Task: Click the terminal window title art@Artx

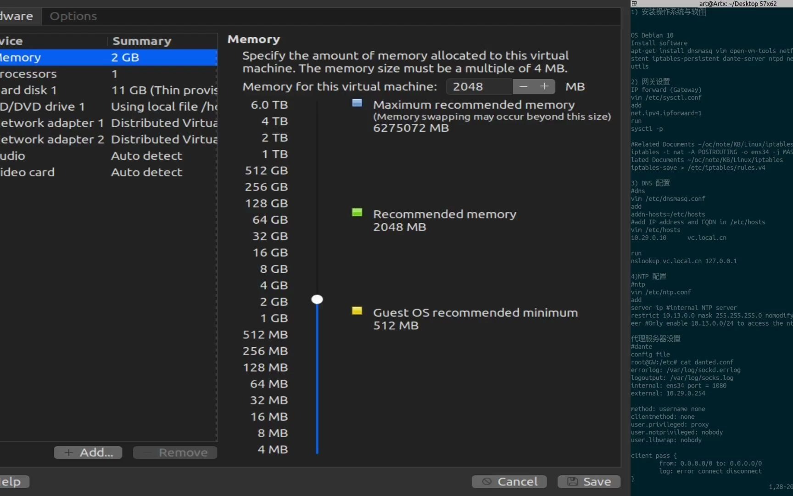Action: (738, 4)
